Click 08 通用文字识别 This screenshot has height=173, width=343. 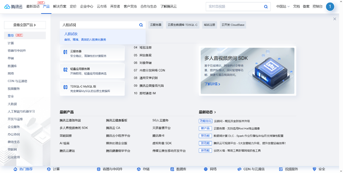tap(146, 78)
